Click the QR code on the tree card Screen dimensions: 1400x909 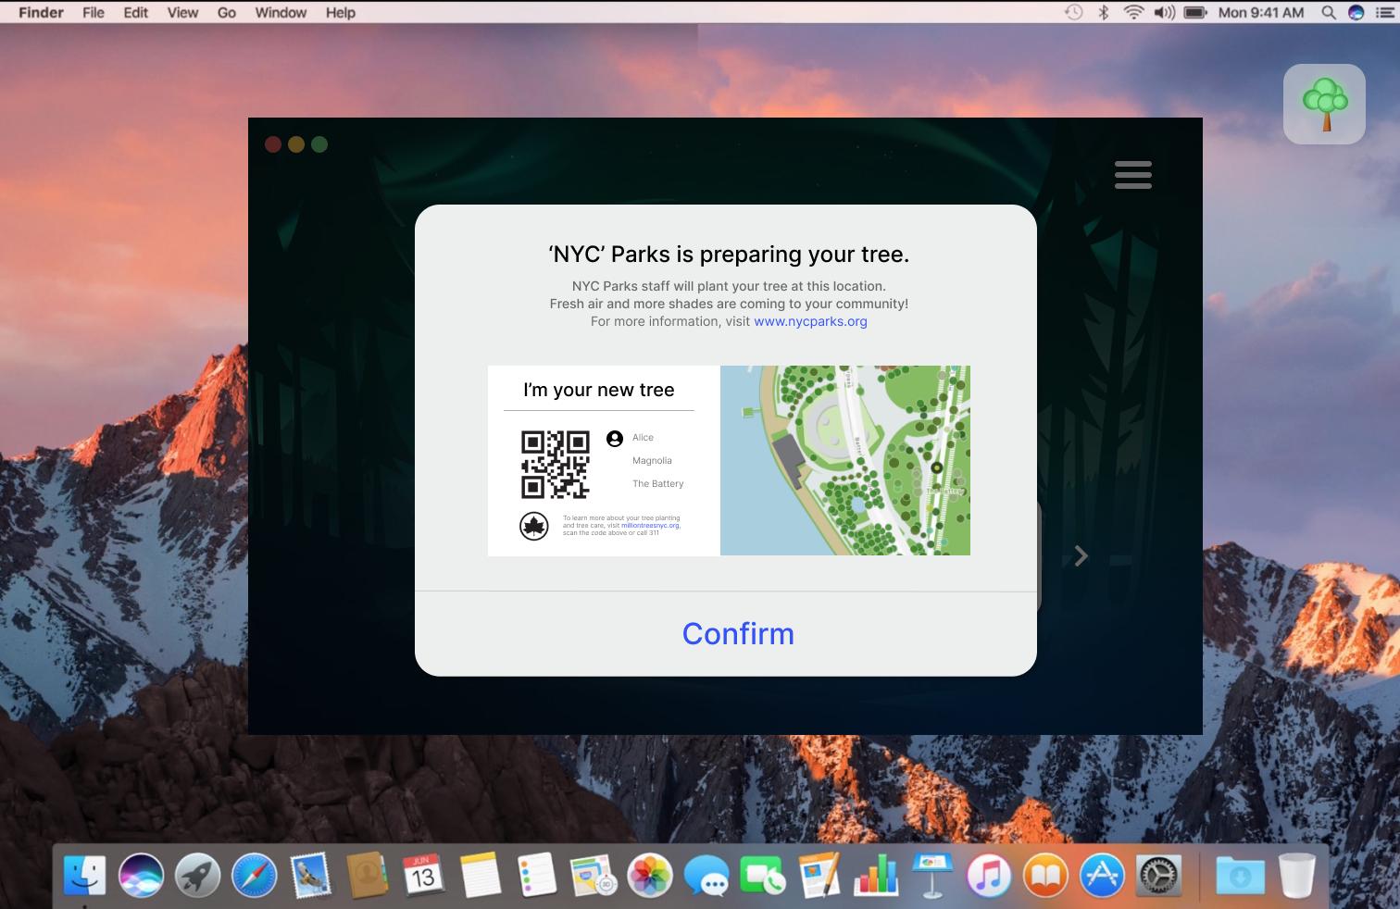coord(556,464)
